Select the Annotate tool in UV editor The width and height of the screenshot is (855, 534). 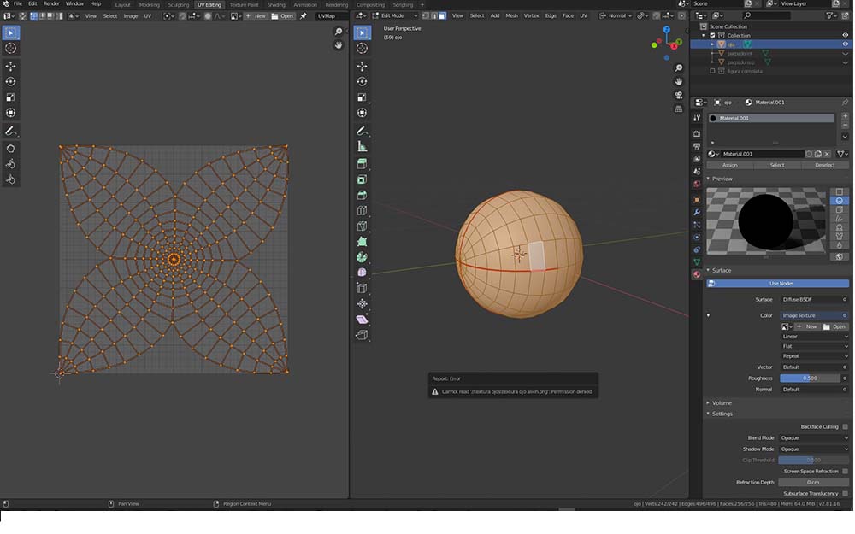[11, 132]
